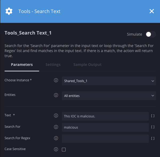This screenshot has width=160, height=157.
Task: Click the Search For Regex input field
Action: click(105, 138)
